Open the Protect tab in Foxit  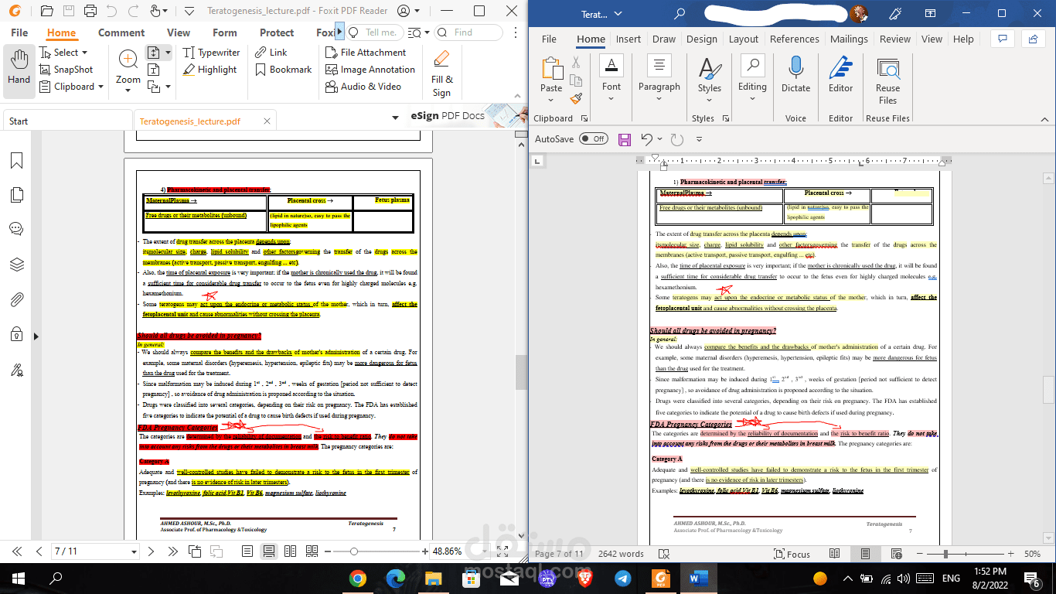click(x=277, y=32)
